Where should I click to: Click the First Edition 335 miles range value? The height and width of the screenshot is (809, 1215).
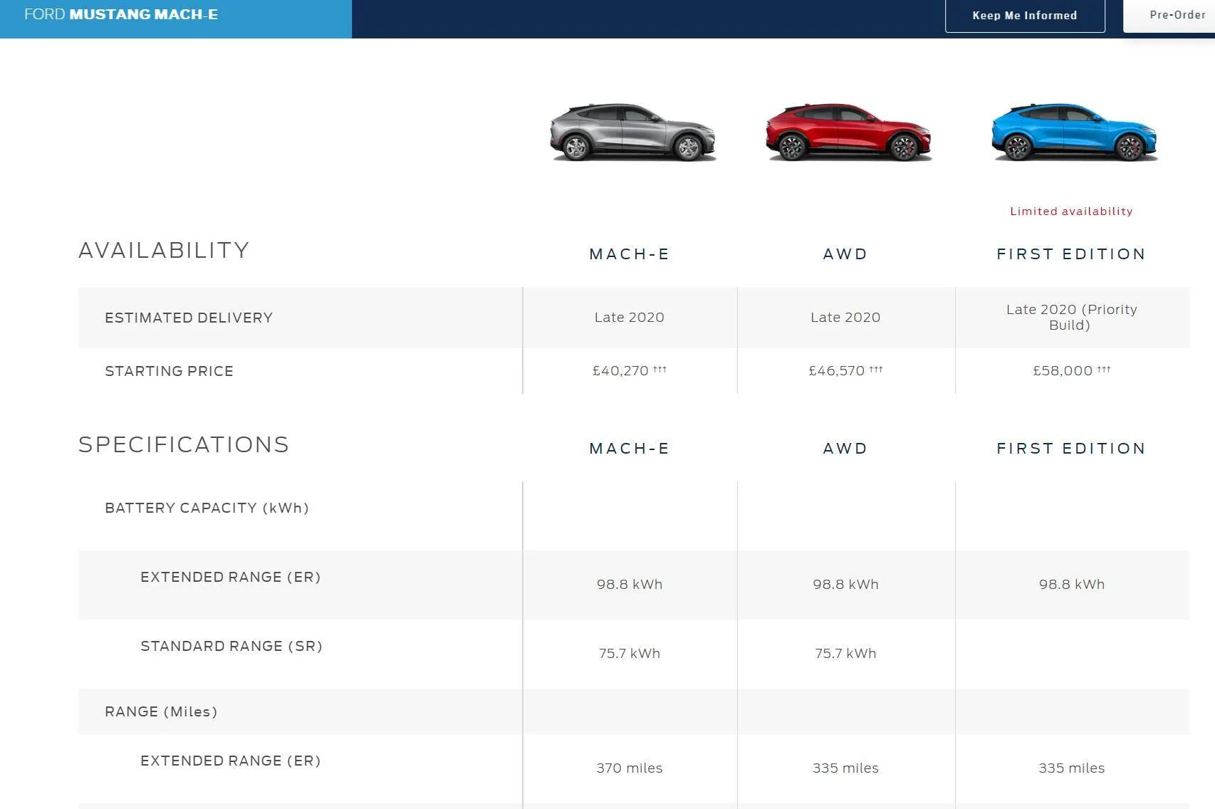point(1071,768)
